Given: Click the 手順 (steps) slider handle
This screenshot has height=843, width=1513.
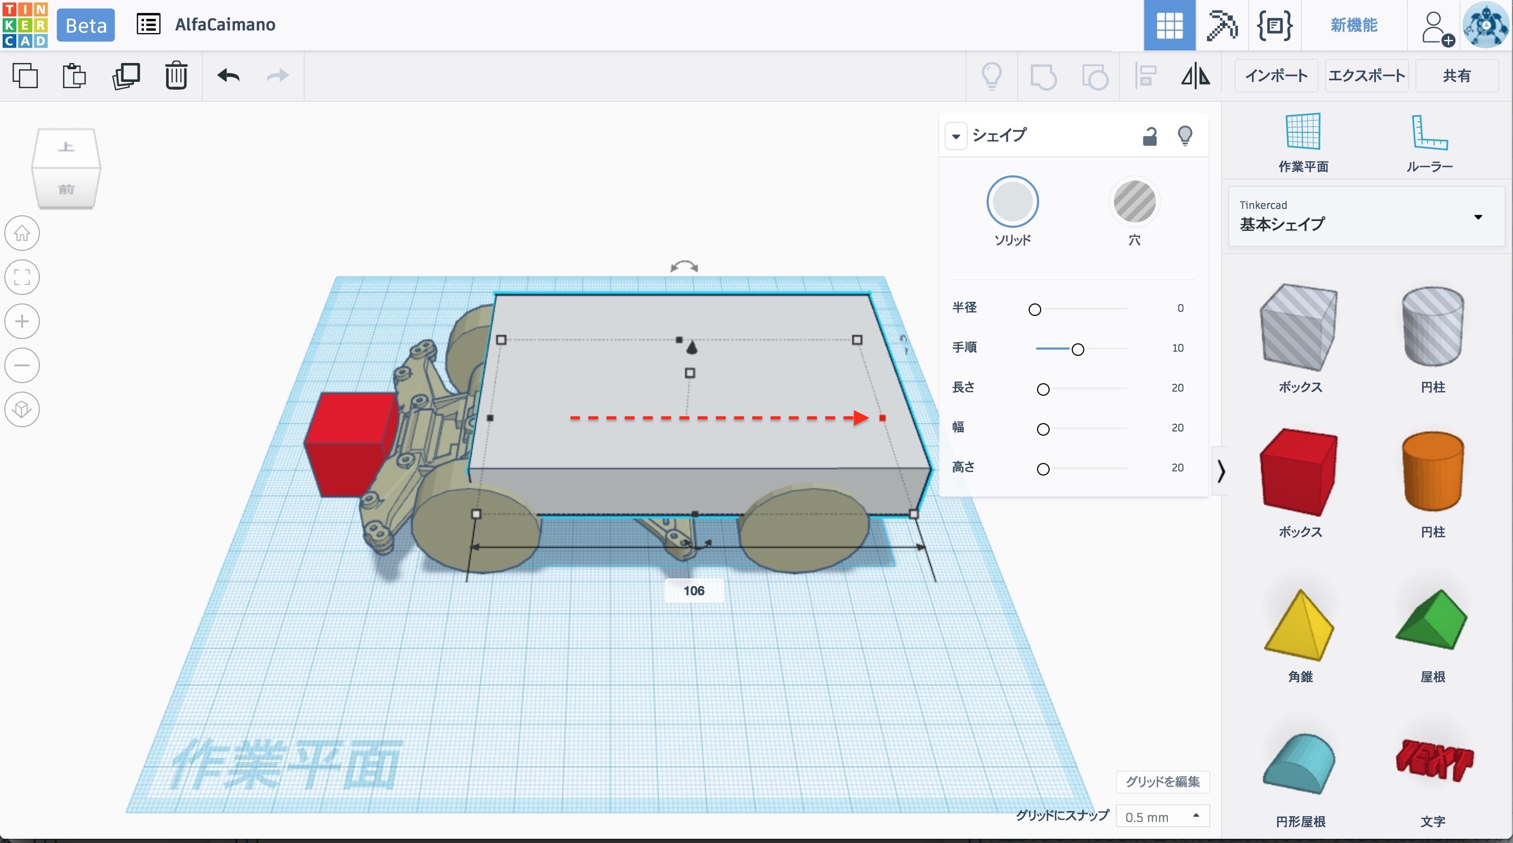Looking at the screenshot, I should (x=1077, y=349).
